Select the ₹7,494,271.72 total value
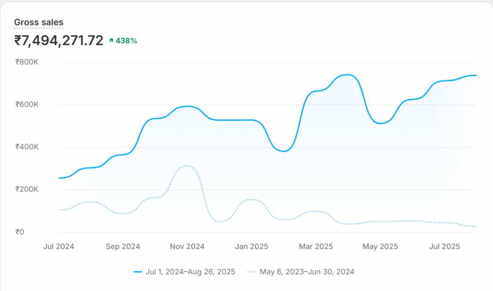 pyautogui.click(x=59, y=41)
